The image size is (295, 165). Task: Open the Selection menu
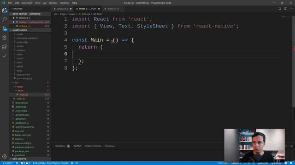tap(27, 3)
